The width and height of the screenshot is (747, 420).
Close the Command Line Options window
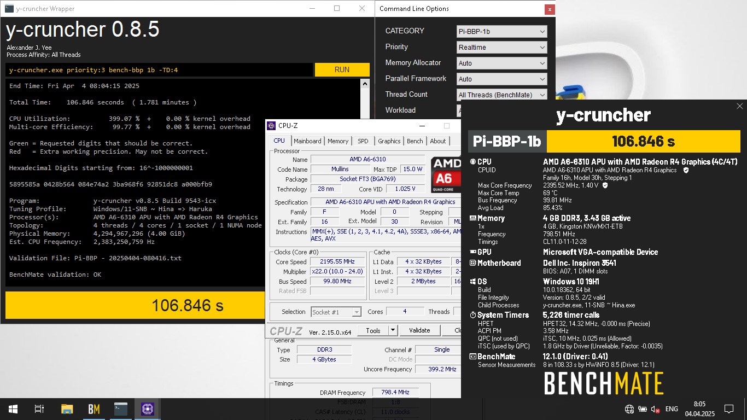point(549,9)
